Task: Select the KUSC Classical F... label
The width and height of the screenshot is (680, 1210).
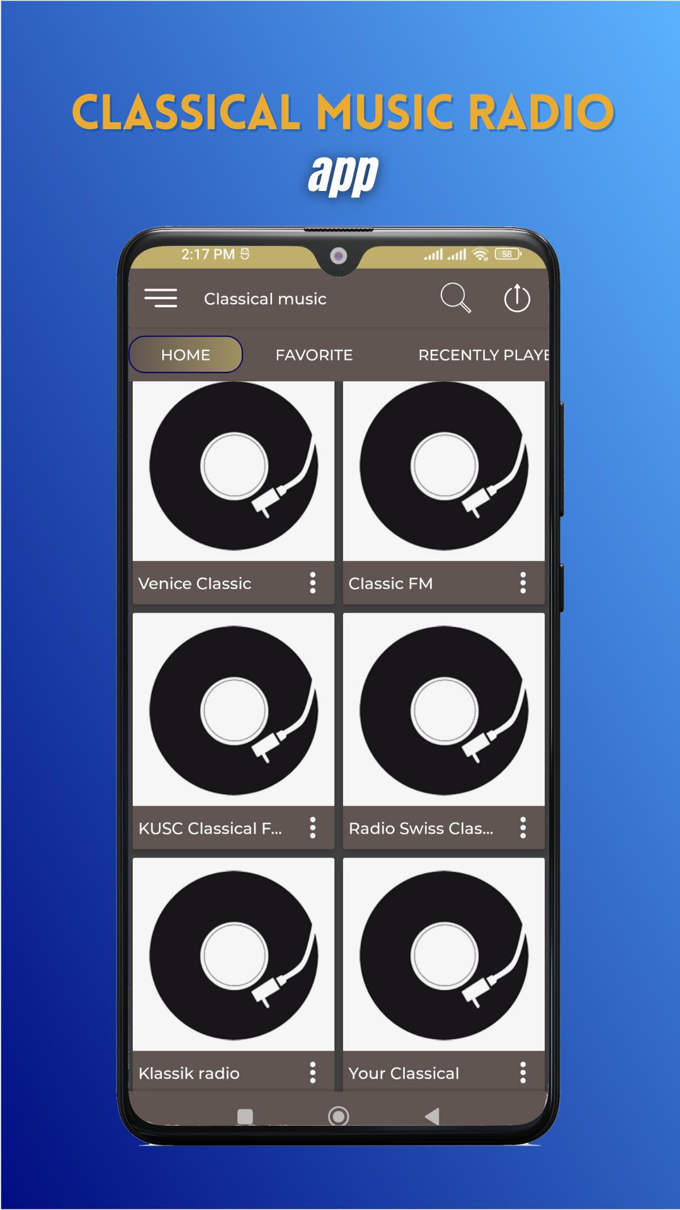Action: (x=210, y=828)
